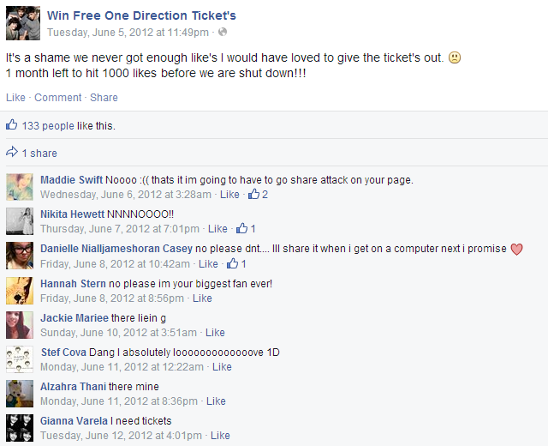Open likes count on Maddie Swift's comment
This screenshot has height=446, width=548.
(258, 195)
